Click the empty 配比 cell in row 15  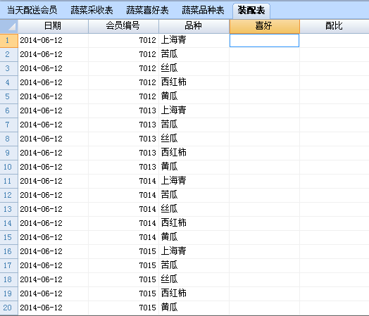click(334, 237)
